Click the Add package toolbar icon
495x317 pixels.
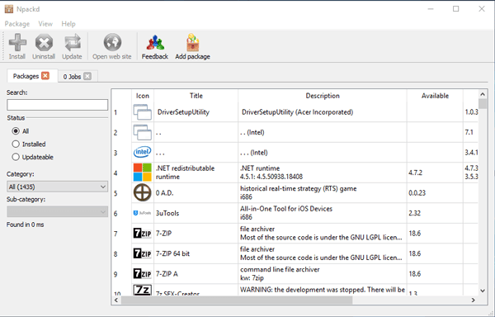coord(192,43)
